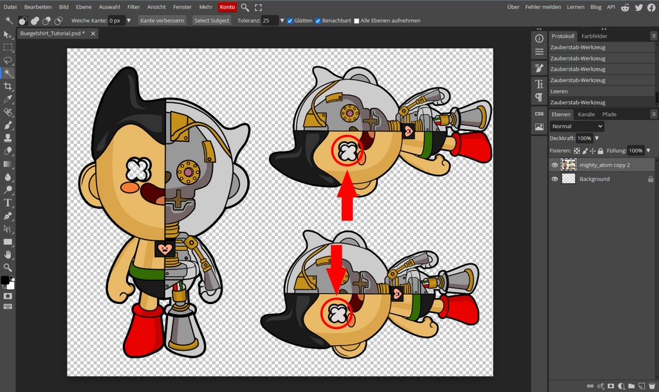
Task: Select the Pen tool
Action: (8, 216)
